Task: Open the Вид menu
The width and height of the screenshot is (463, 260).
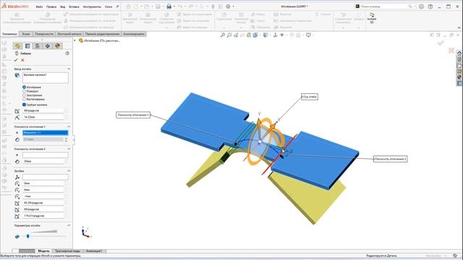Action: (x=63, y=6)
